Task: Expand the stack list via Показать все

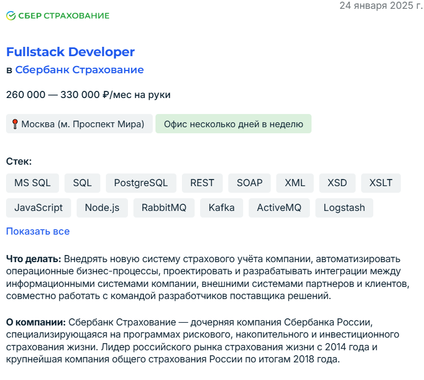Action: 38,231
